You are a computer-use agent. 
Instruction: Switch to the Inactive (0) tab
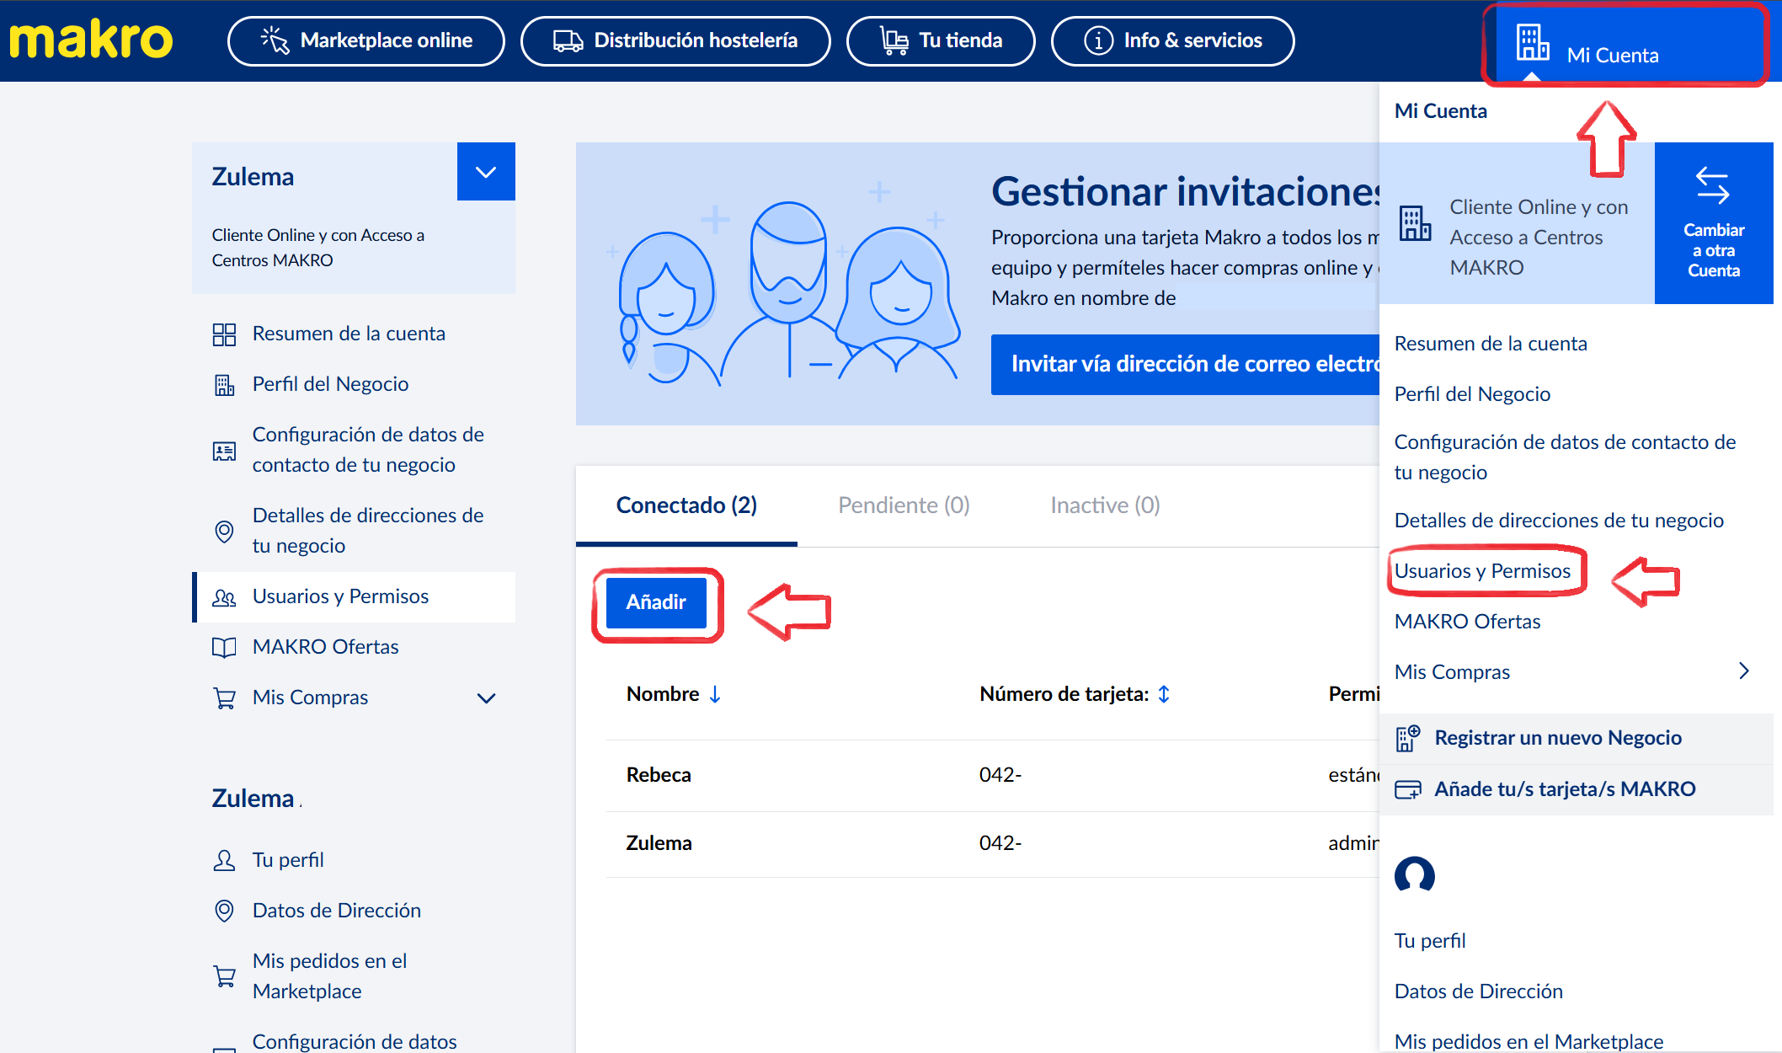coord(1105,505)
